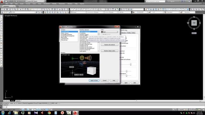Click the N compass direction on ViewCube
The image size is (205, 115).
[x=194, y=17]
